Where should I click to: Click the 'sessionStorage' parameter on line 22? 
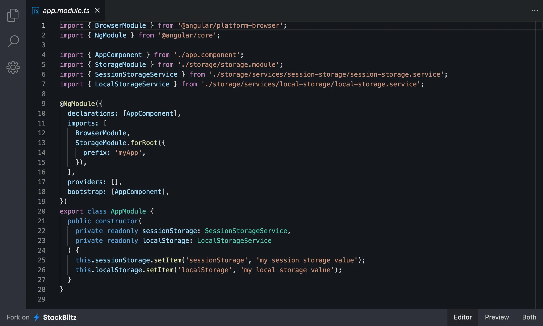[170, 231]
